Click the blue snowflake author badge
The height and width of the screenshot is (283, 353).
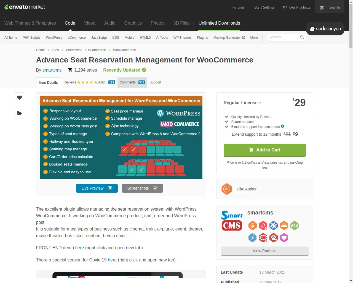(273, 226)
